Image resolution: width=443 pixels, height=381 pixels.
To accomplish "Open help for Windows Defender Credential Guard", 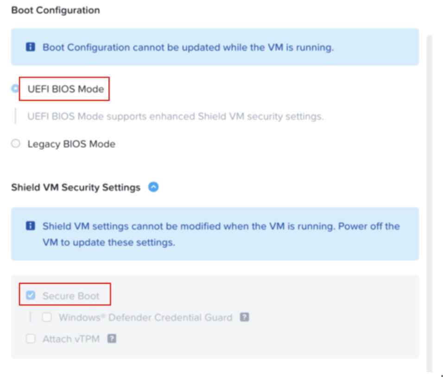I will click(245, 317).
